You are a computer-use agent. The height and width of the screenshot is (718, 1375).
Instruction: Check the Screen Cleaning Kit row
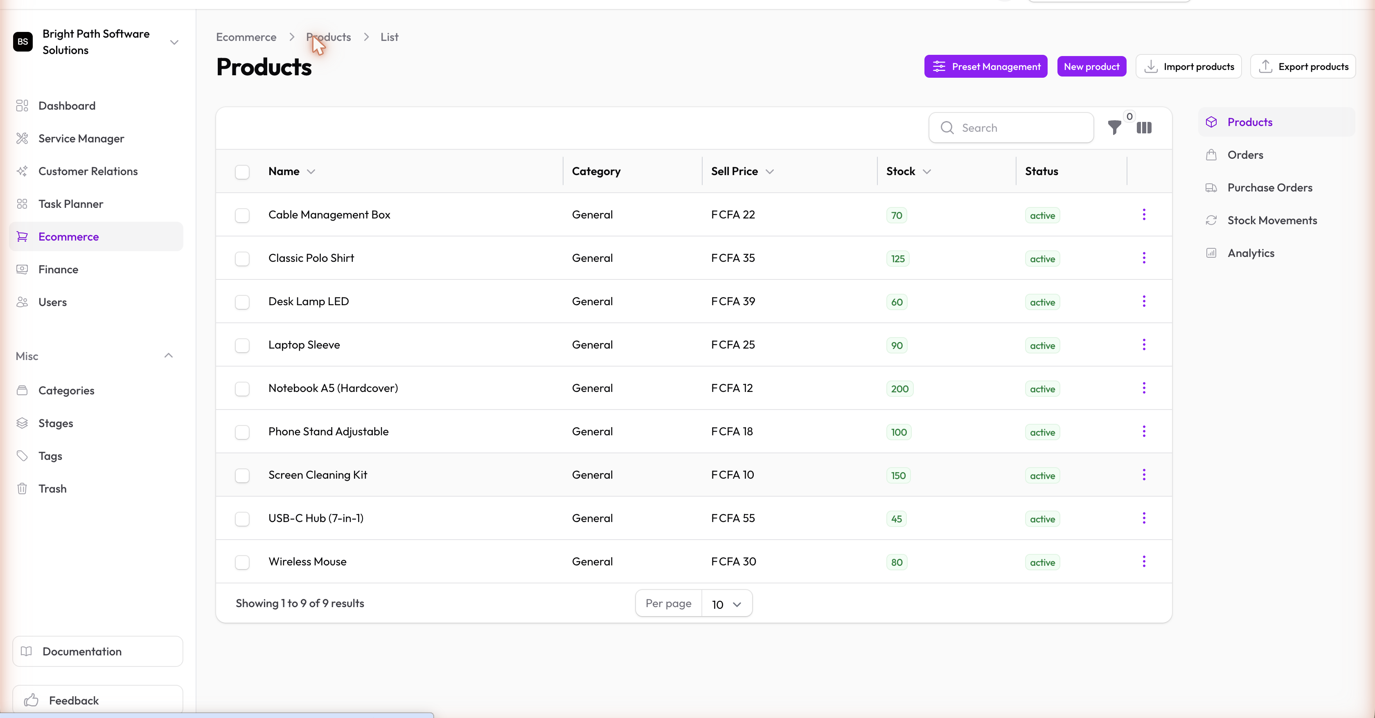click(x=242, y=475)
